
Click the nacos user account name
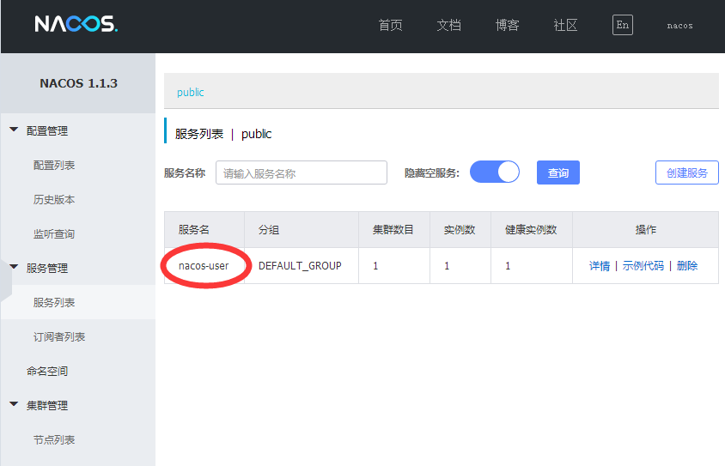[679, 26]
